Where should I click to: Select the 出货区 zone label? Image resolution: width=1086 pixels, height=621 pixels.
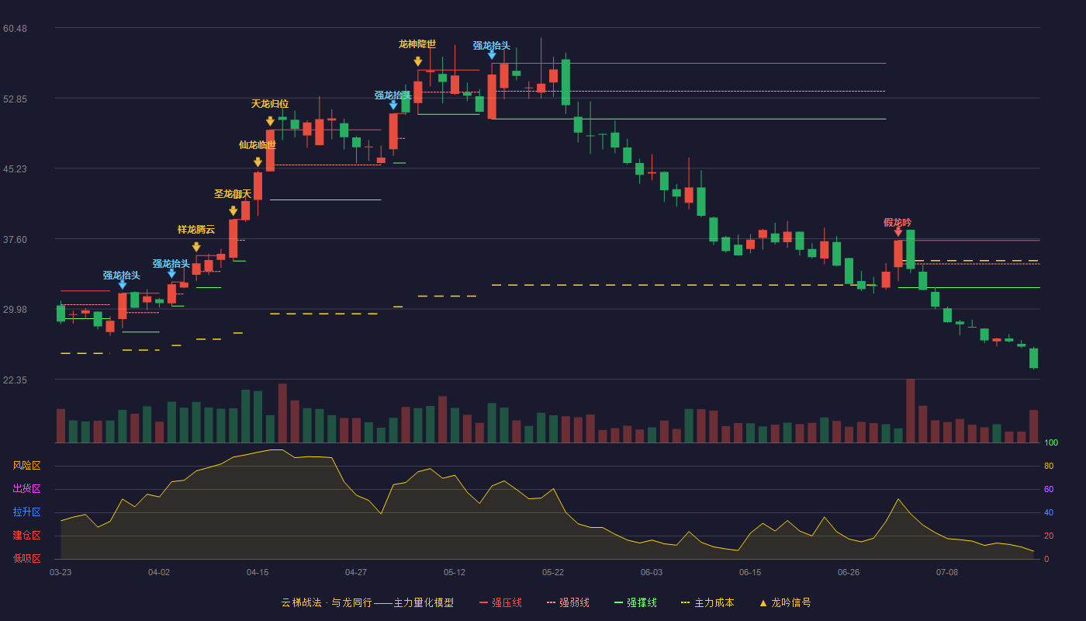(26, 489)
